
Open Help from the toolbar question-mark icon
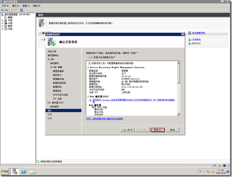22,10
